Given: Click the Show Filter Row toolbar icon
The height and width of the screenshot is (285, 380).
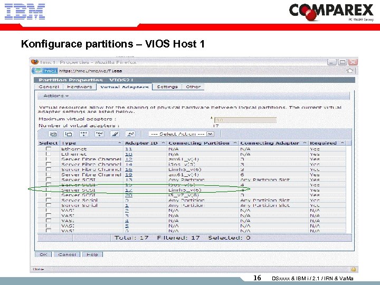Looking at the screenshot, I should coord(84,134).
